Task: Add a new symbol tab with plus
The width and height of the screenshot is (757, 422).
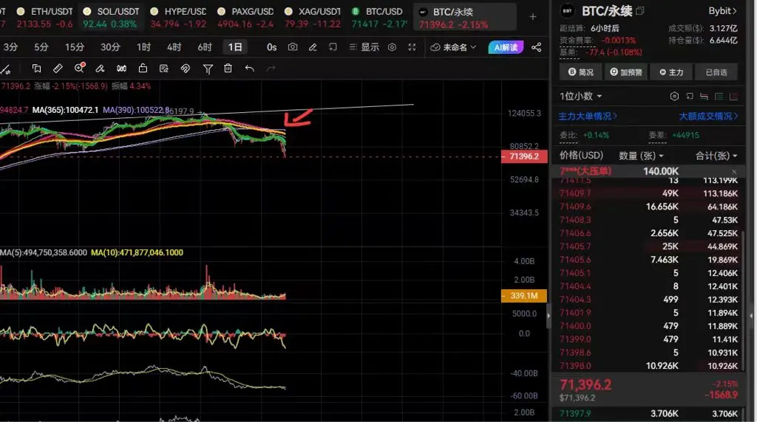Action: pos(532,17)
